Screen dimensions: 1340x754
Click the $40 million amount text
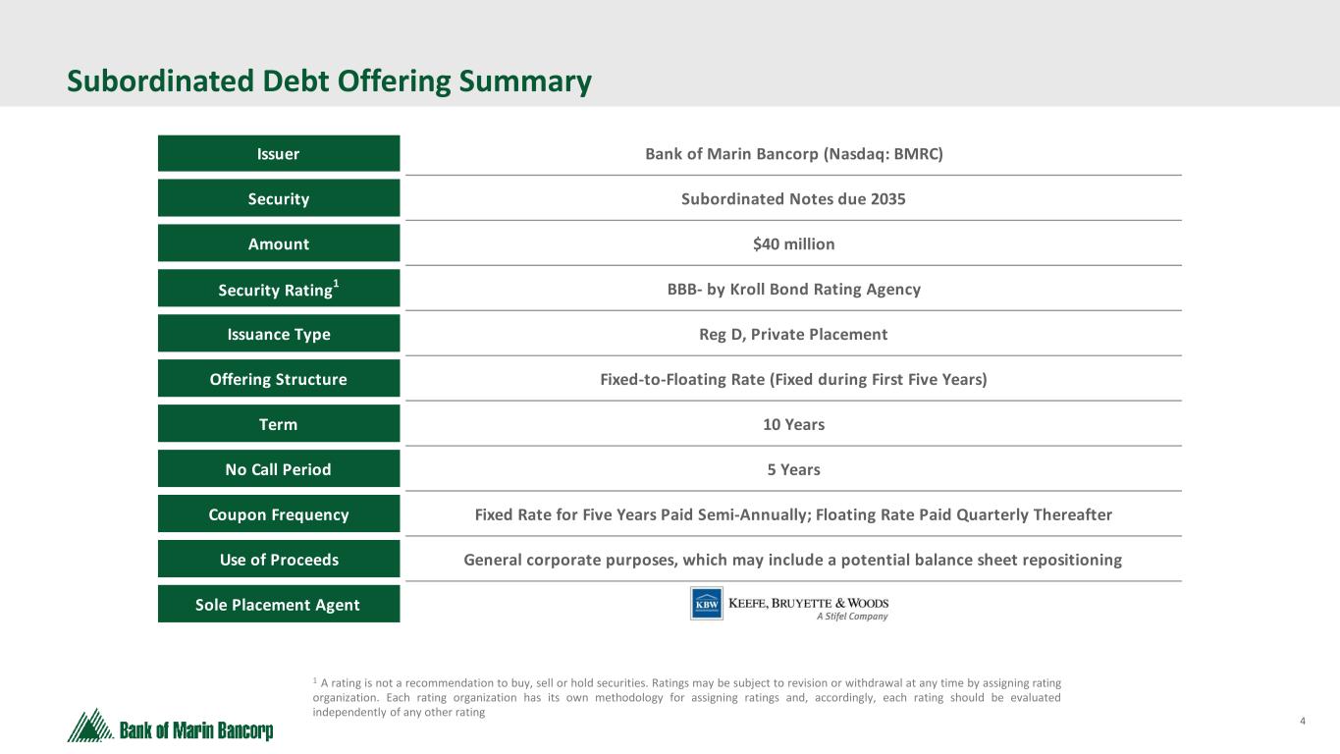[x=793, y=244]
